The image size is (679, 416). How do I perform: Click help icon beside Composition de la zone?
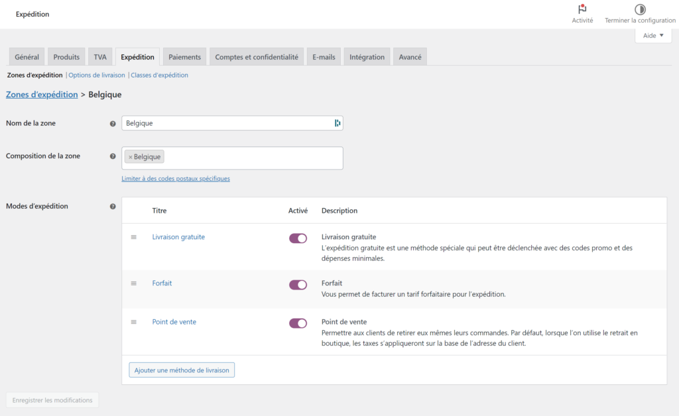pyautogui.click(x=113, y=156)
